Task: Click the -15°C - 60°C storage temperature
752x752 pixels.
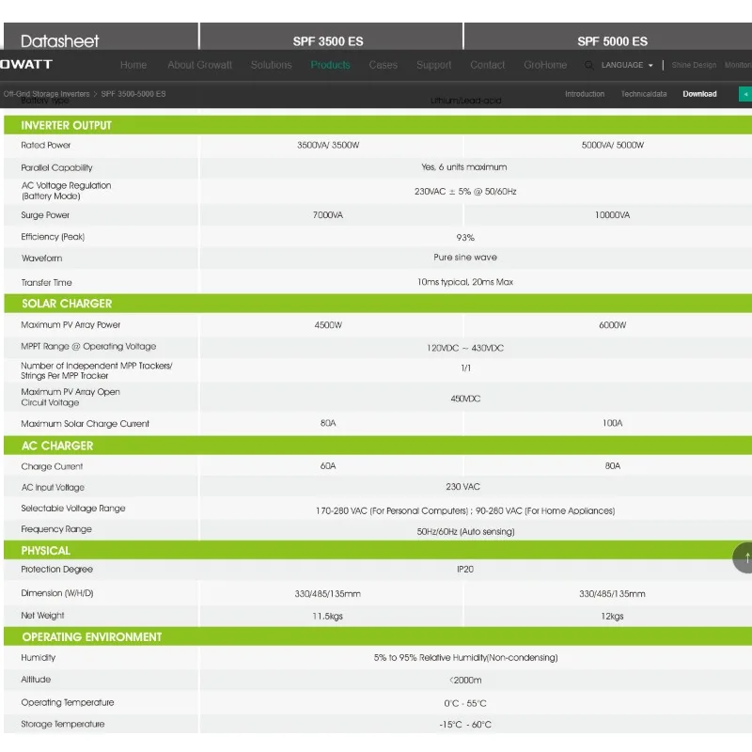Action: [465, 725]
